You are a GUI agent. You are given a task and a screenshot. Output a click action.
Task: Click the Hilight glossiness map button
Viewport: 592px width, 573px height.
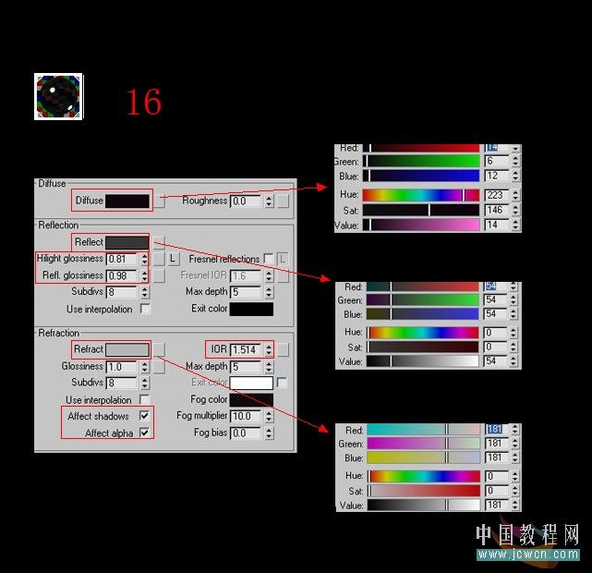pos(159,259)
